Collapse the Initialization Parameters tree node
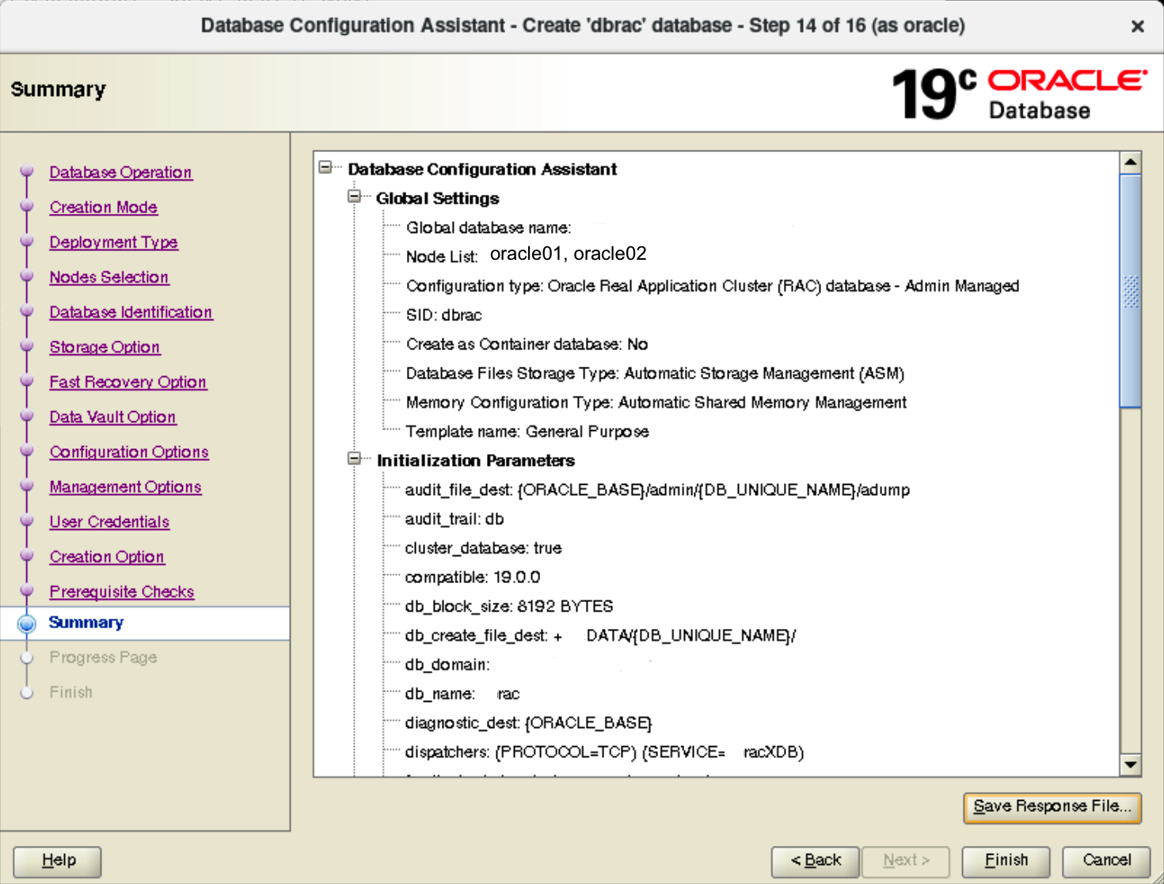The height and width of the screenshot is (884, 1164). click(354, 459)
